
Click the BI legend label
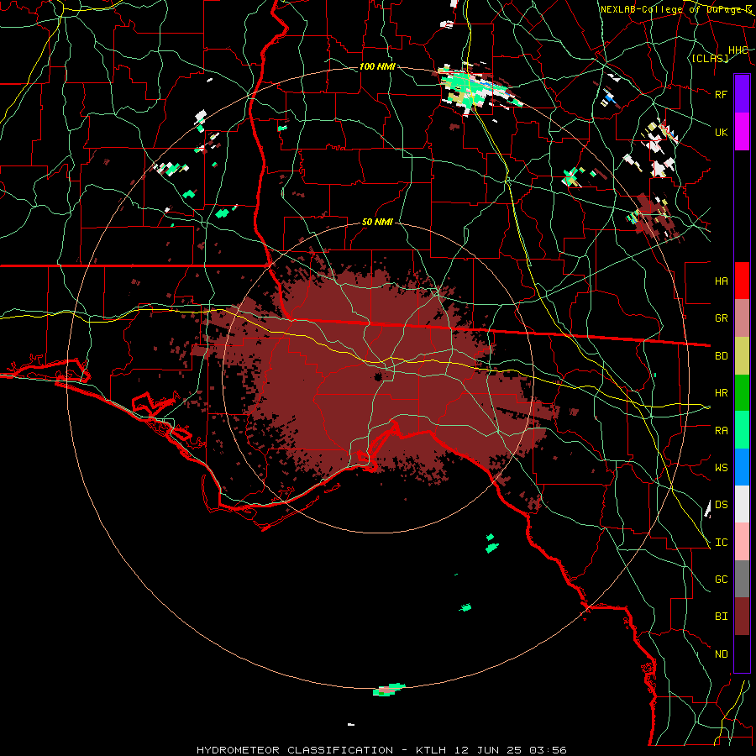(x=722, y=617)
